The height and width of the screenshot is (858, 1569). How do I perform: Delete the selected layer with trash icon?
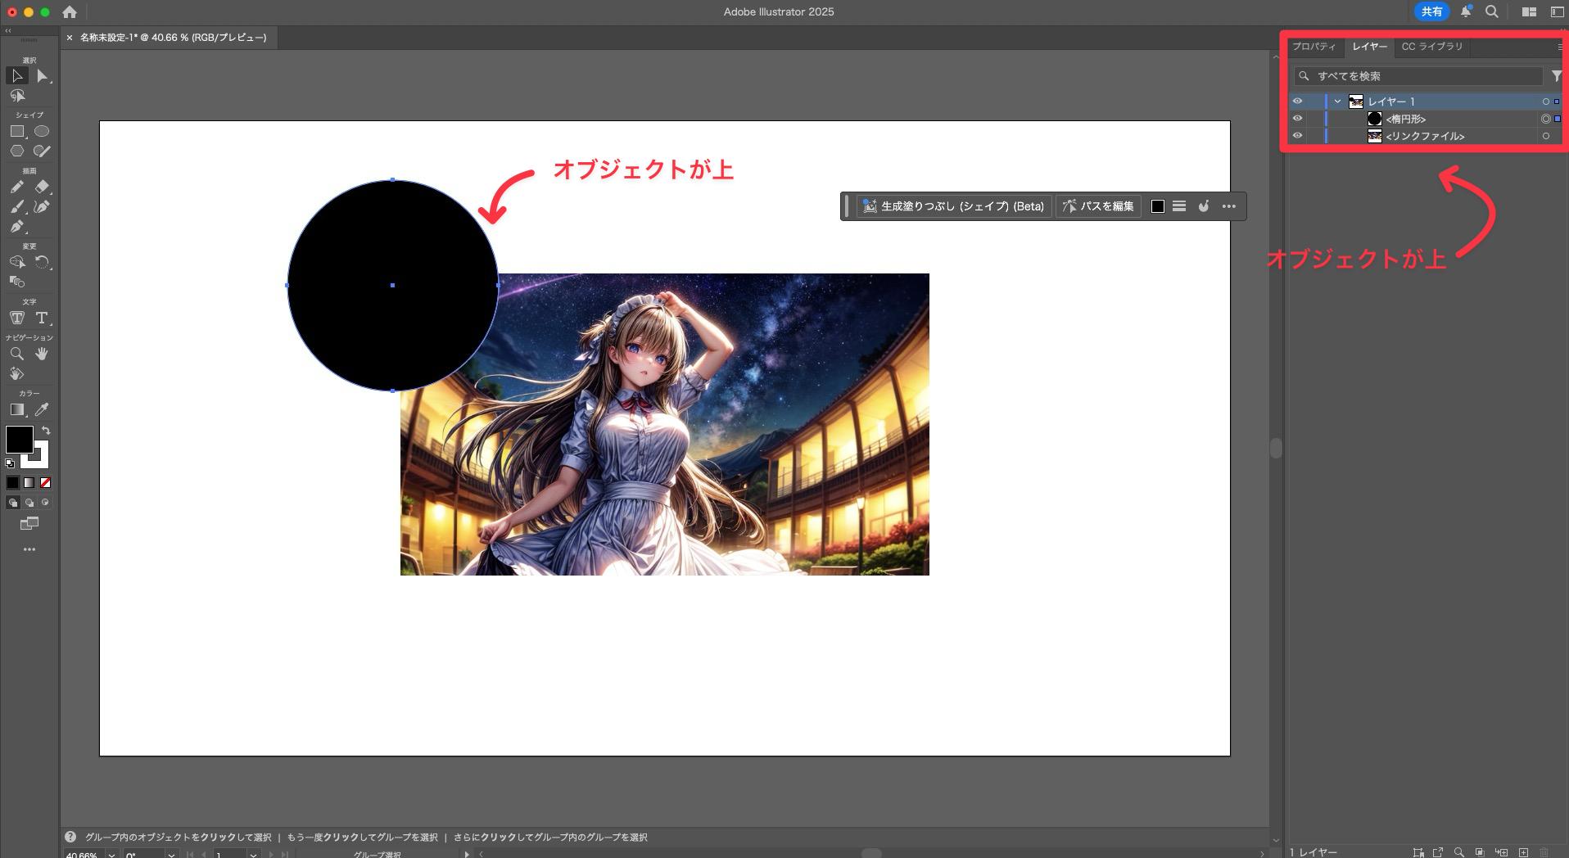[1544, 852]
